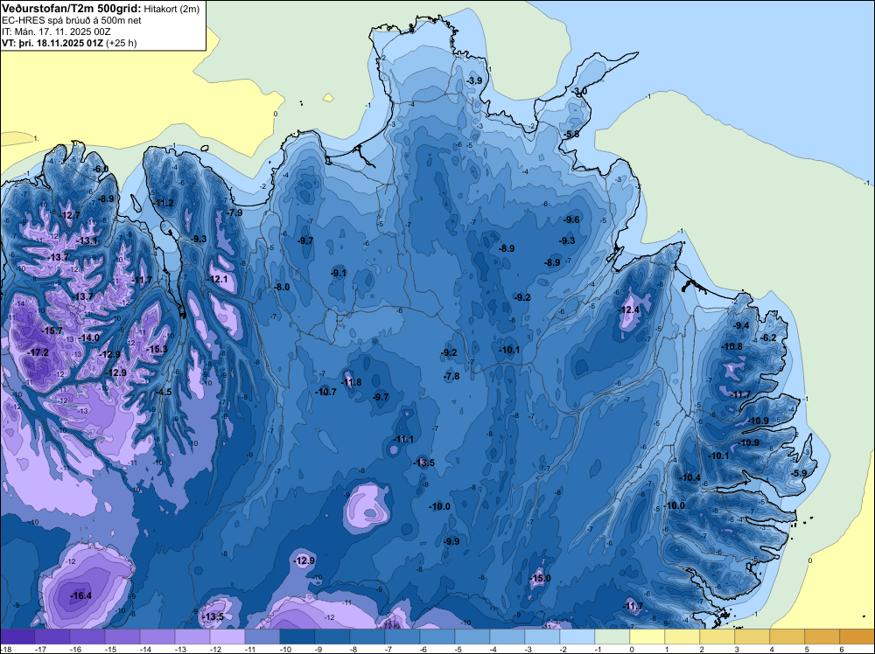The image size is (875, 654).
Task: Click the -4.5 temperature label
Action: pyautogui.click(x=164, y=392)
